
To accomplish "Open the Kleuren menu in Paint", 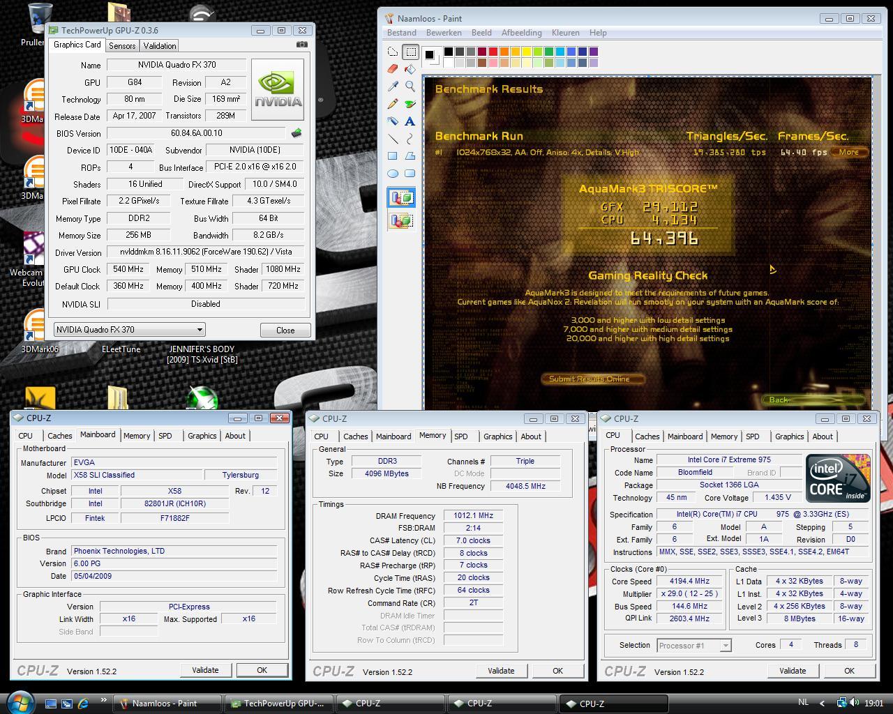I will (x=565, y=33).
